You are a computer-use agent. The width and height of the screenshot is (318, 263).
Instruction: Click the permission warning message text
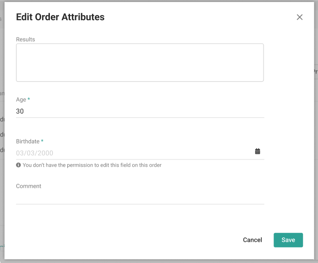(x=92, y=165)
